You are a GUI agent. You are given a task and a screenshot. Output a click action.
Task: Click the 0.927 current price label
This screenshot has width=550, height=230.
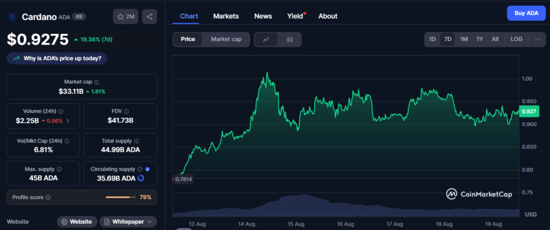[x=529, y=112]
